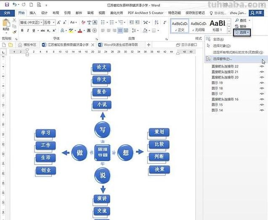The height and width of the screenshot is (220, 268).
Task: Click the Undo arrow icon
Action: 15,5
